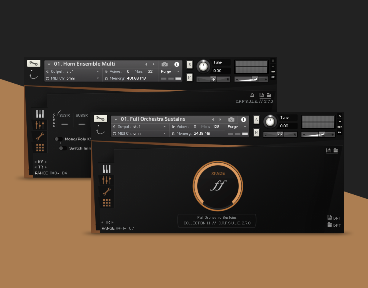This screenshot has width=368, height=288.
Task: Click the CLEAR button in Horn Ensemble panel
Action: click(54, 120)
